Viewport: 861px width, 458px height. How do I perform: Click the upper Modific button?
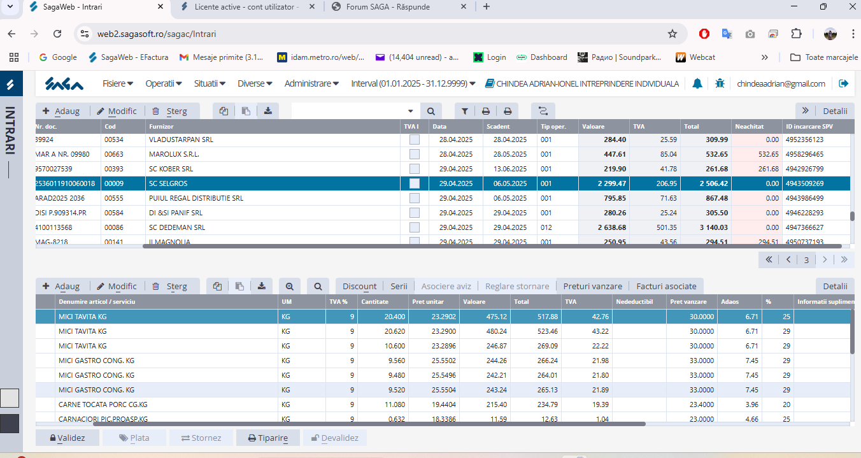(117, 111)
